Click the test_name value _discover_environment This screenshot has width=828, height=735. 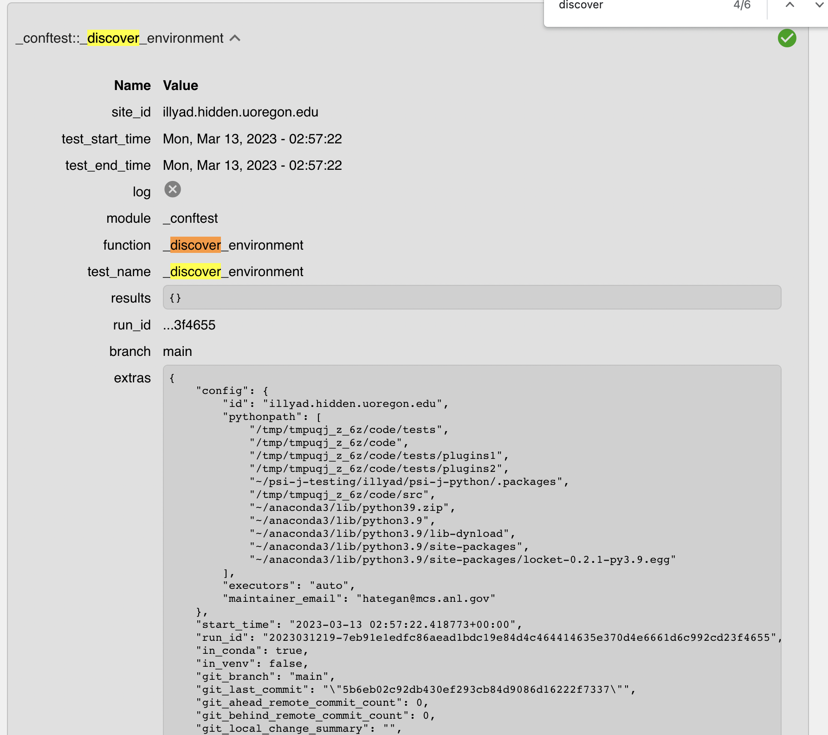point(233,271)
